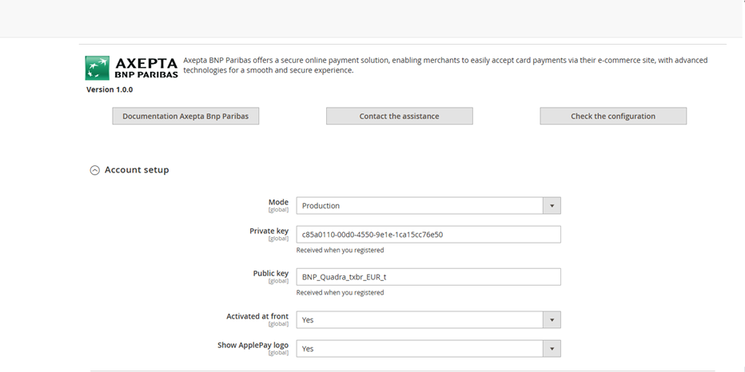The height and width of the screenshot is (372, 745).
Task: Focus the Public key text field
Action: click(x=428, y=277)
